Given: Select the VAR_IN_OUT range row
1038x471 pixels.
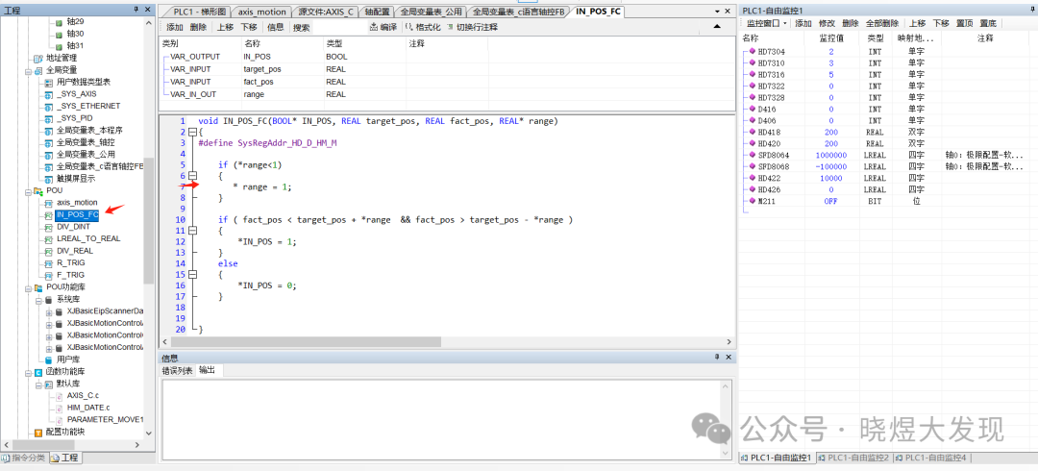Looking at the screenshot, I should tap(448, 94).
